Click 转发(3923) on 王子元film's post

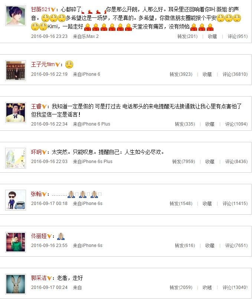181,74
